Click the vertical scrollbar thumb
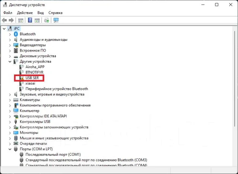 235,79
